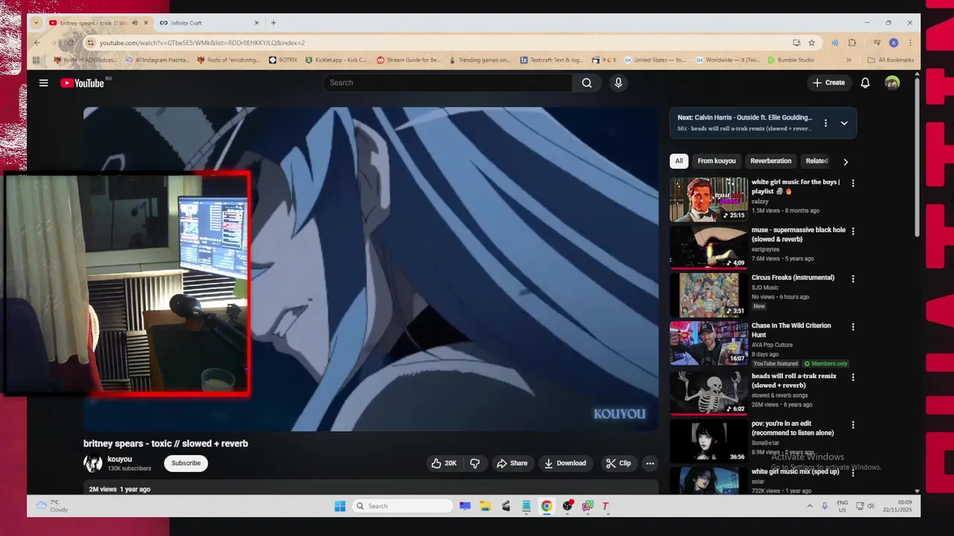Click the Share button

(x=512, y=463)
